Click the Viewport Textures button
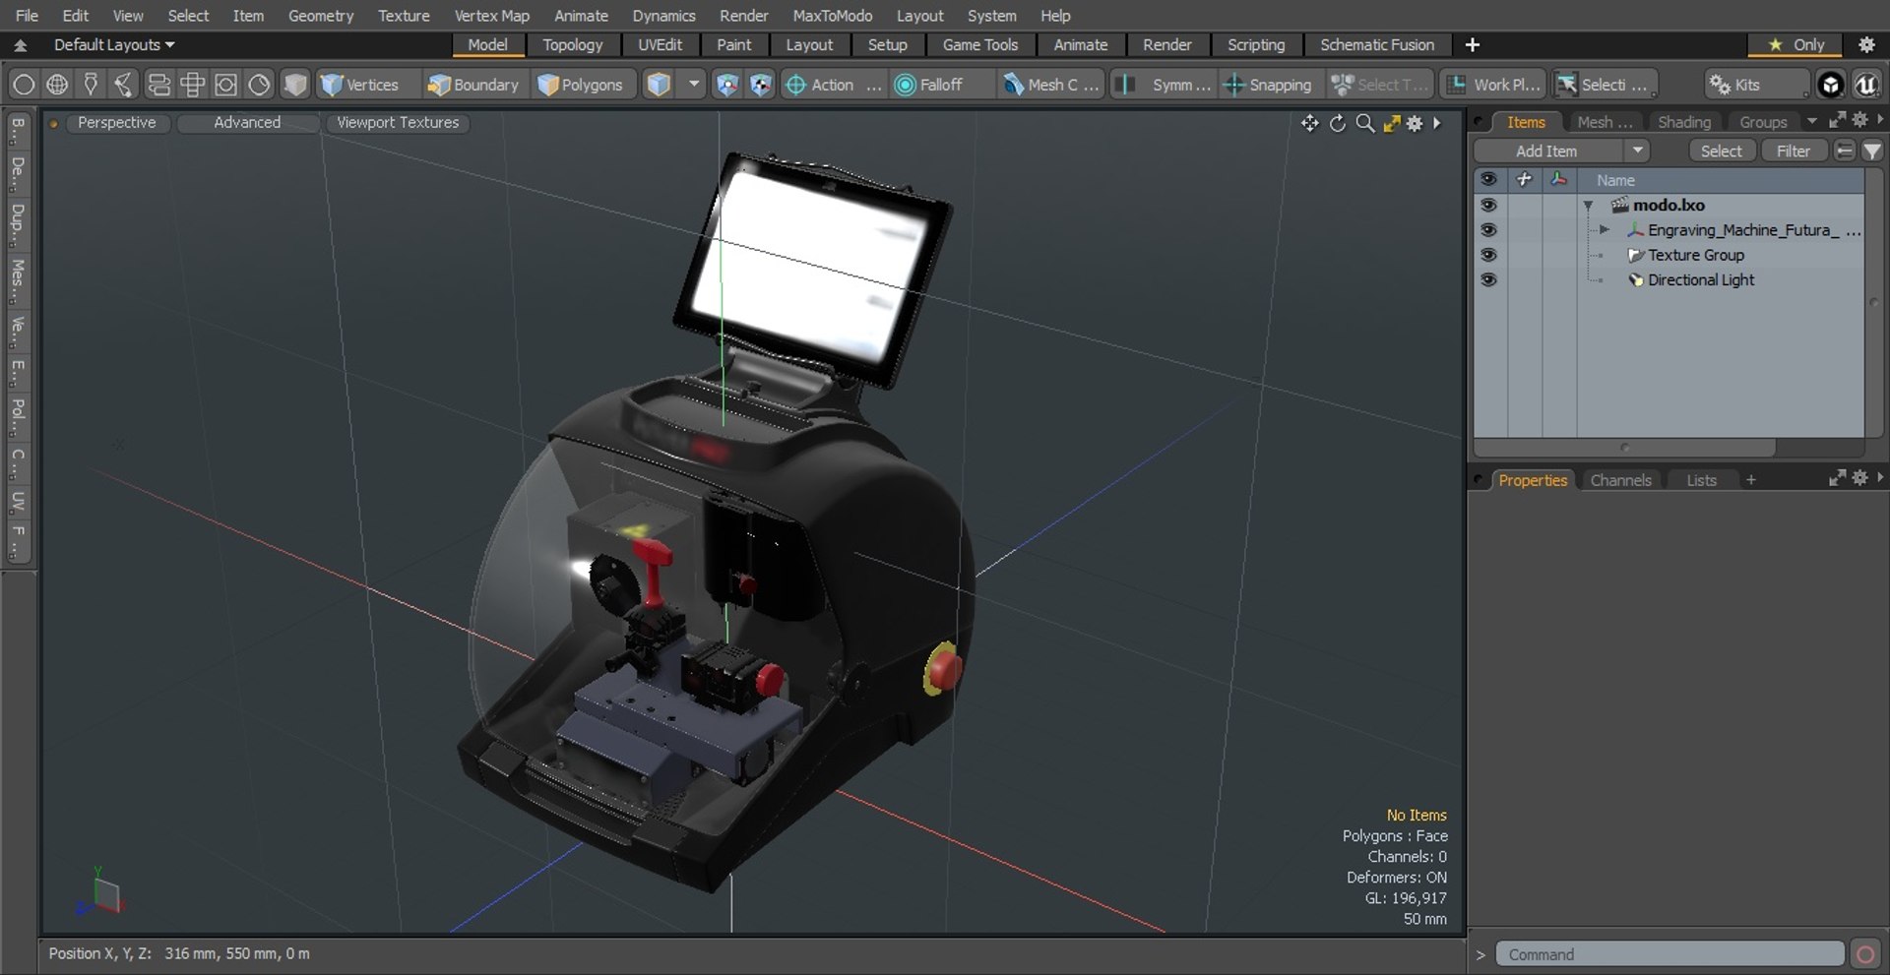This screenshot has height=975, width=1890. click(x=398, y=122)
